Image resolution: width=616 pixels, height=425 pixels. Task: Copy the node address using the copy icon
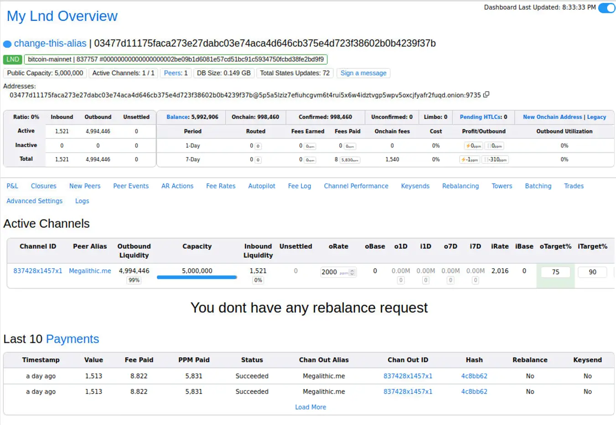[x=486, y=95]
